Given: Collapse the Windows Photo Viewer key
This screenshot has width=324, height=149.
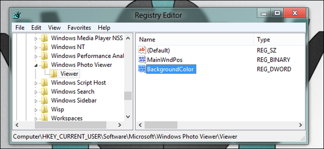Looking at the screenshot, I should (x=36, y=66).
